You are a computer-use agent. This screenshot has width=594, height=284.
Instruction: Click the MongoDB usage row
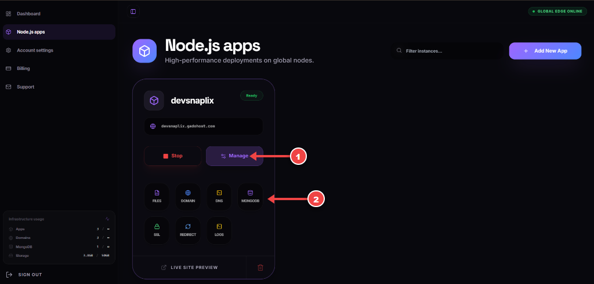pyautogui.click(x=59, y=246)
